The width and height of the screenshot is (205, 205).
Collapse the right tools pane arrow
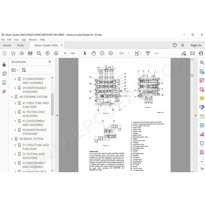tap(195, 115)
